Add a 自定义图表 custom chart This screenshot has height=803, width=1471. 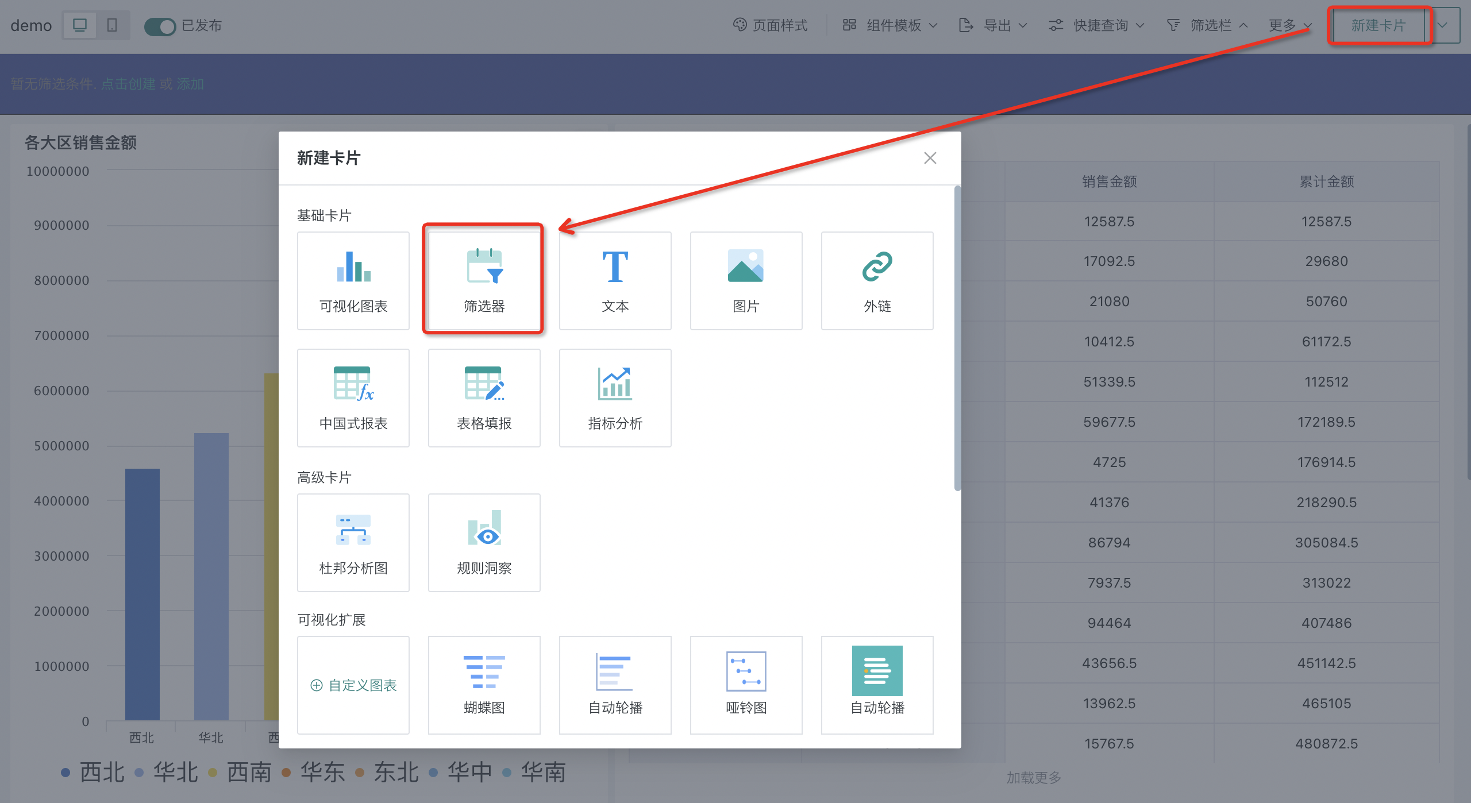coord(353,685)
